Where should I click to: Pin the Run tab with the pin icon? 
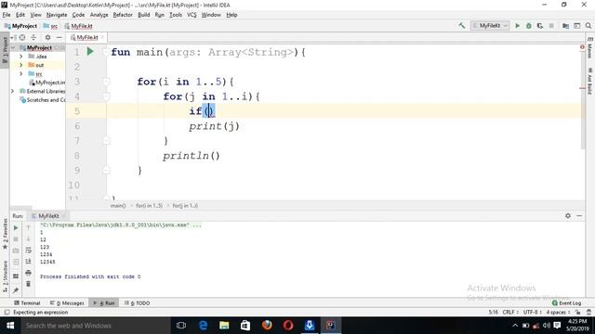coord(16,290)
